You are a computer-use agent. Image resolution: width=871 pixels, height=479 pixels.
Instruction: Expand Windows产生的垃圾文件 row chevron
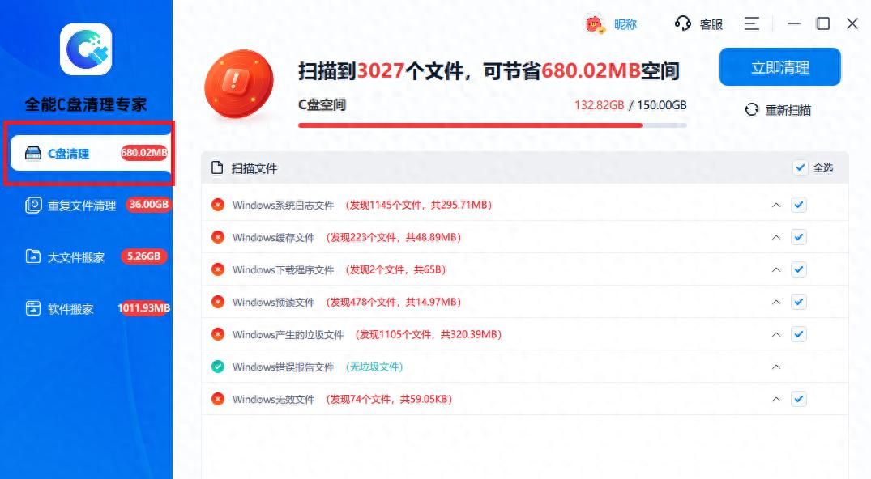(776, 334)
